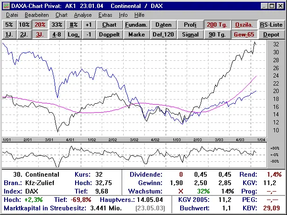Maximize the DAXA-Chart window

(272, 6)
